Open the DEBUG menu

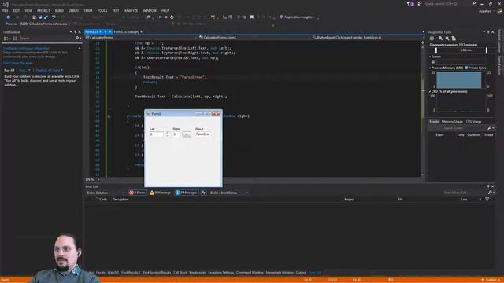pyautogui.click(x=73, y=10)
